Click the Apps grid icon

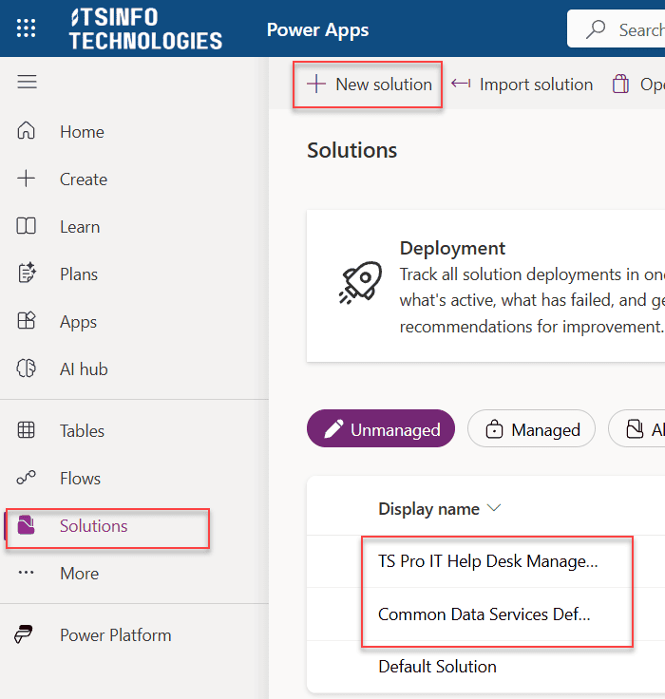pos(26,321)
